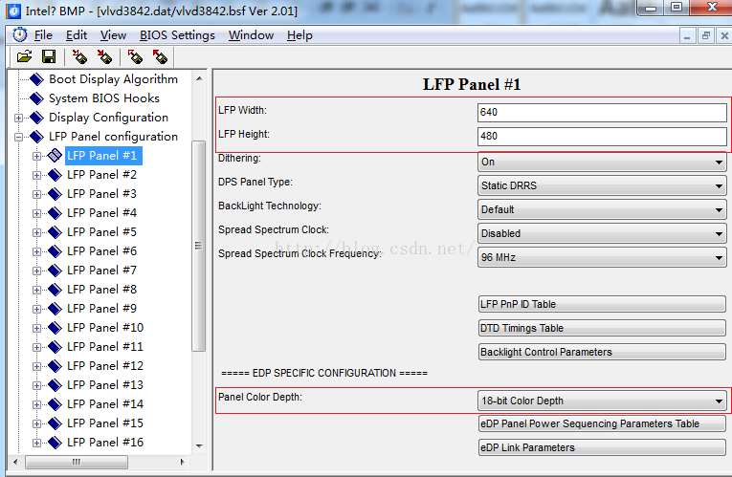
Task: Click the clock document icon left of File menu
Action: [x=19, y=35]
